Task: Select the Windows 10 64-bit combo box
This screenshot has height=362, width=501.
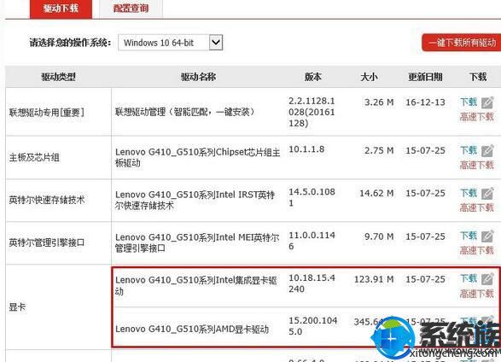Action: pos(171,43)
